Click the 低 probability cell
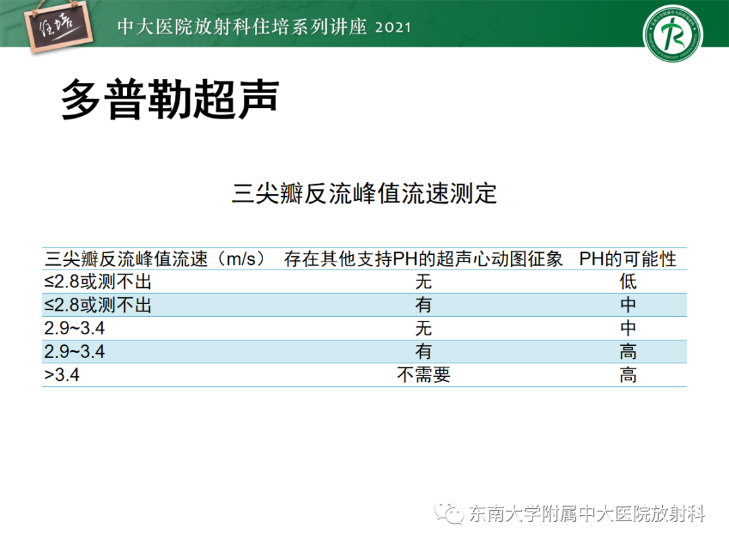Viewport: 729px width, 546px height. (628, 282)
